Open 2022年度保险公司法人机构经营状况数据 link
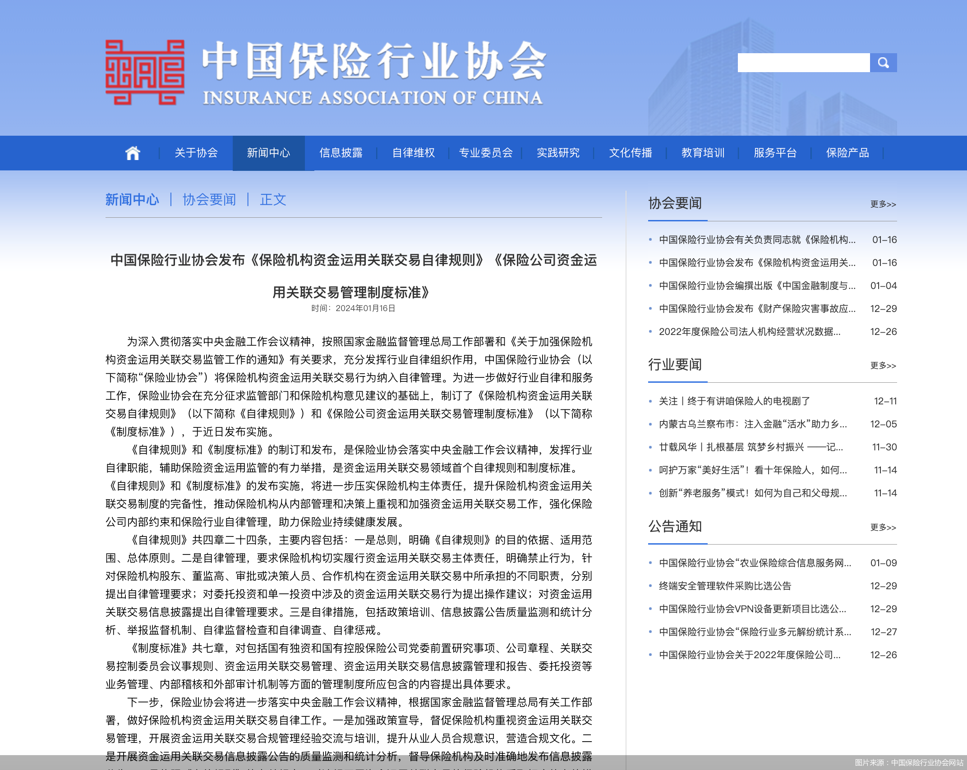 pyautogui.click(x=750, y=332)
